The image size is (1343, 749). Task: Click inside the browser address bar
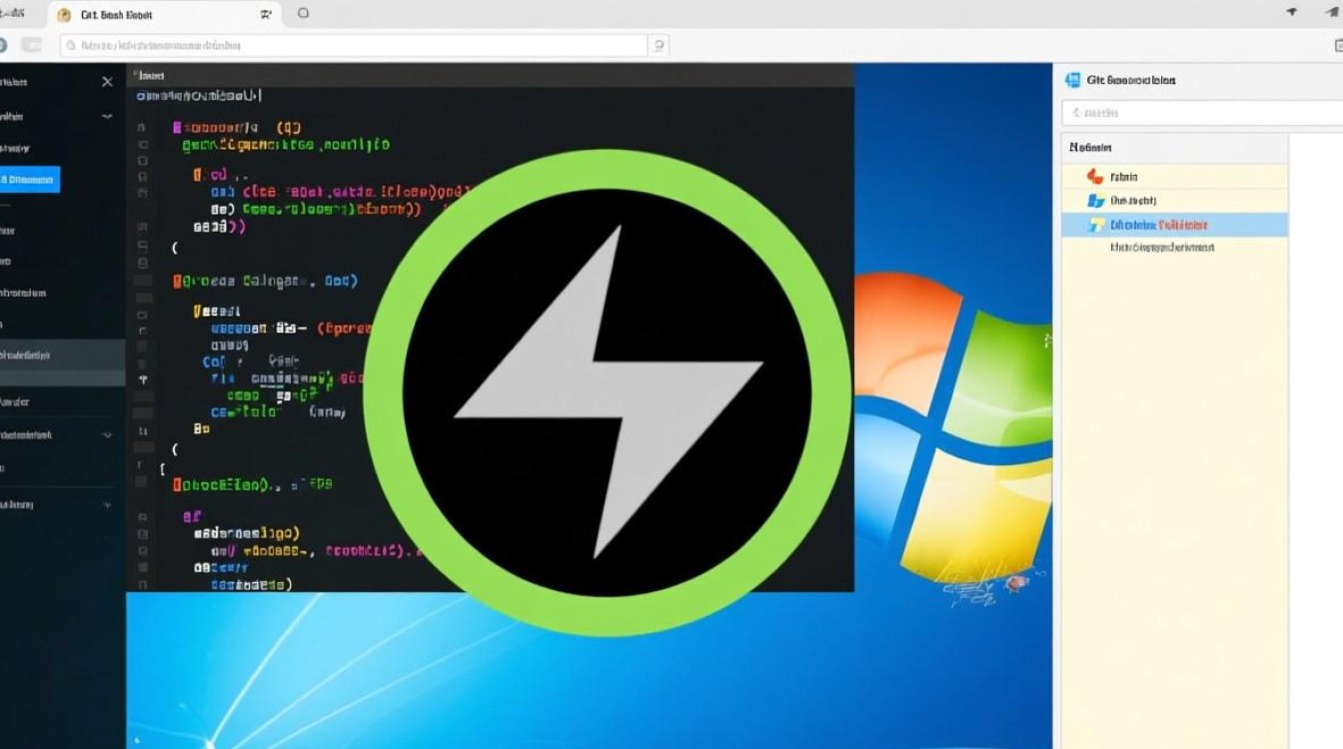[x=350, y=45]
